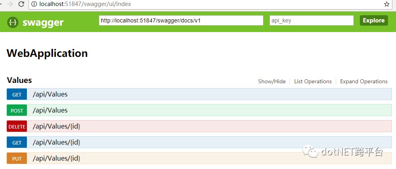396x169 pixels.
Task: Bookmark this page with the star icon
Action: (387, 4)
